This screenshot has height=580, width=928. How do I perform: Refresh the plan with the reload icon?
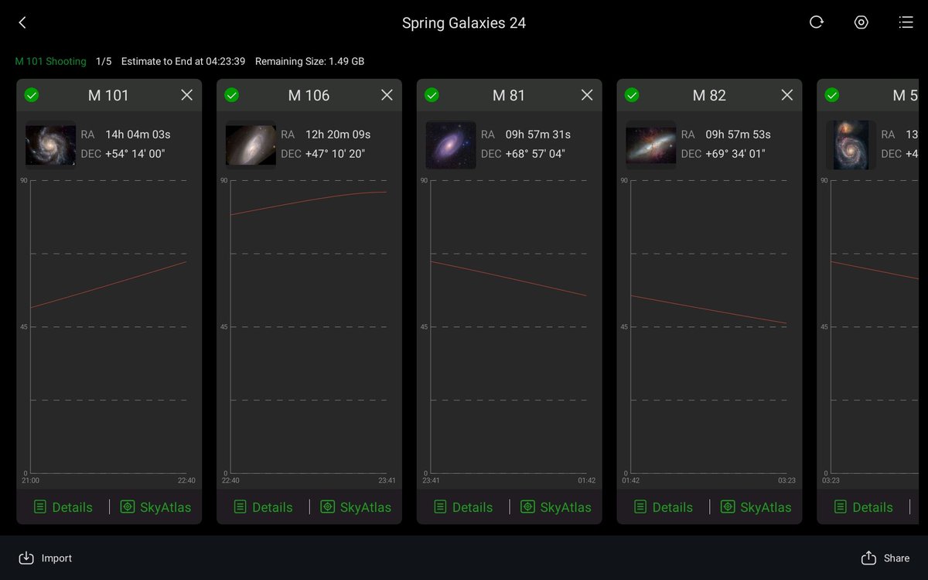pyautogui.click(x=817, y=22)
